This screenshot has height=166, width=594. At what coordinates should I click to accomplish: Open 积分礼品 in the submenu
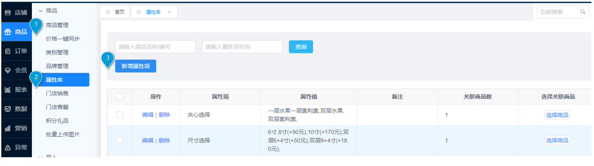pos(57,121)
